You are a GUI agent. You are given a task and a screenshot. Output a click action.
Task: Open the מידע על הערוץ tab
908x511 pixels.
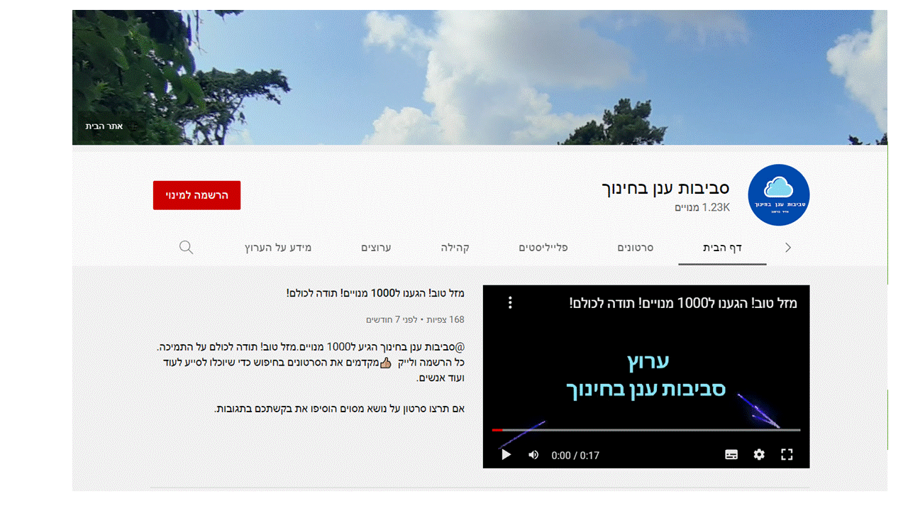pyautogui.click(x=277, y=247)
